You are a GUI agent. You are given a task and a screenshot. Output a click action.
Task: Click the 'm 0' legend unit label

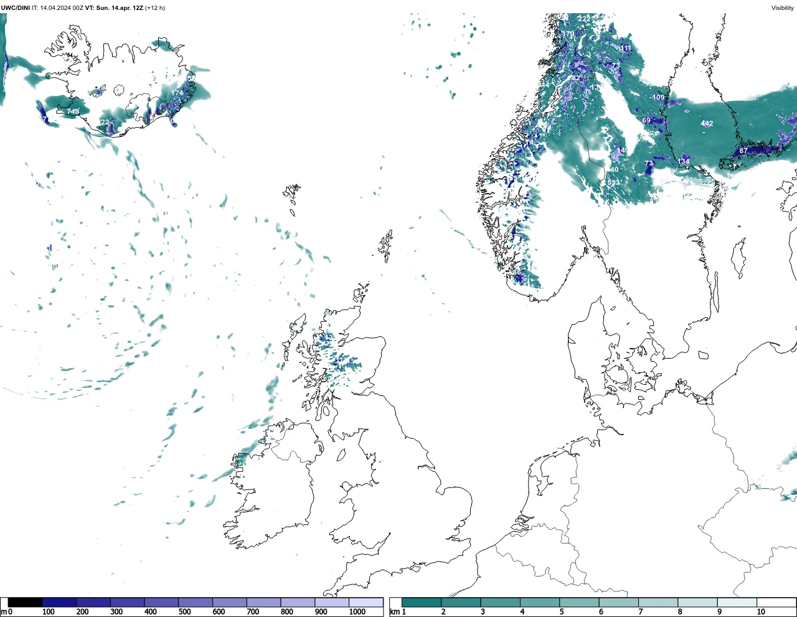coord(6,612)
